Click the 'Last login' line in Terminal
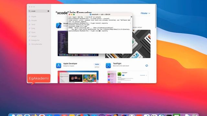This screenshot has width=207, height=116. point(85,17)
